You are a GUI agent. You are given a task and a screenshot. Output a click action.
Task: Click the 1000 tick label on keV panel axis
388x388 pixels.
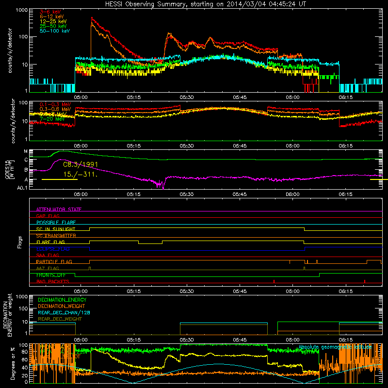22,10
